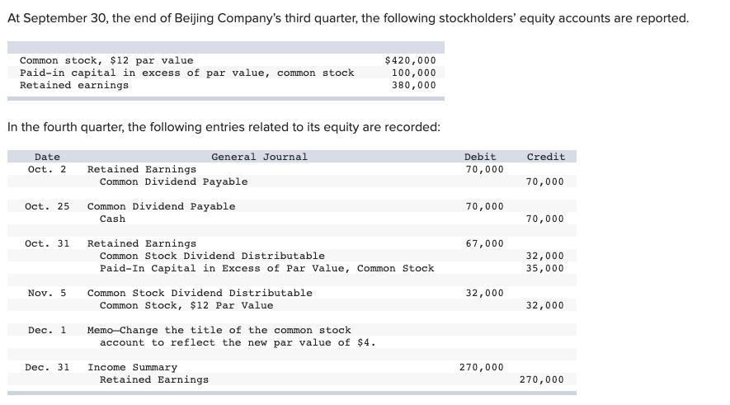Select the 'Dec. 1' date cell
This screenshot has width=730, height=405.
pyautogui.click(x=47, y=331)
